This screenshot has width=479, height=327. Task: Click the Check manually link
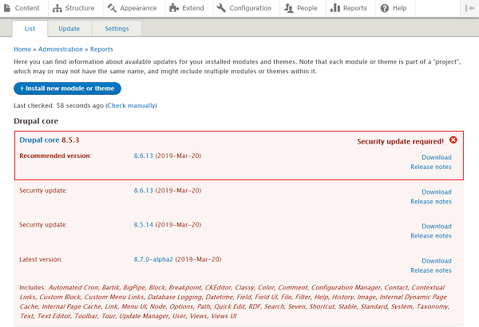coord(131,105)
